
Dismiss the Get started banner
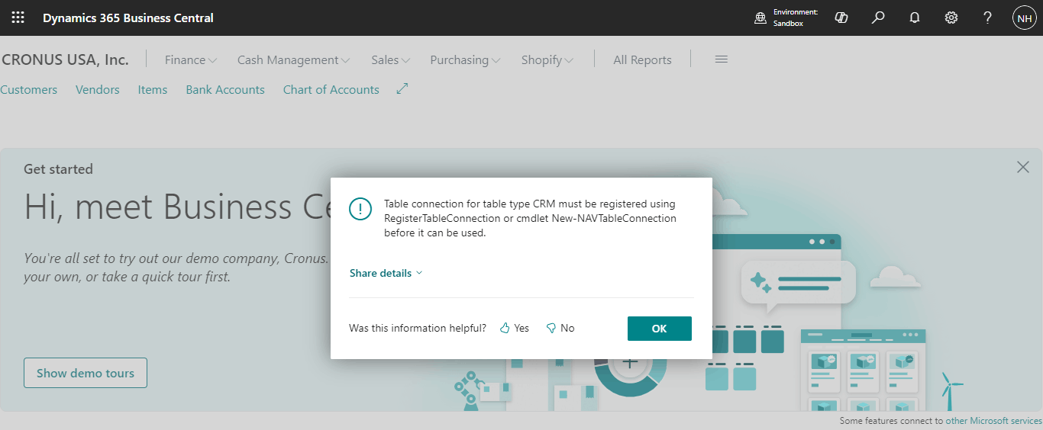tap(1023, 167)
